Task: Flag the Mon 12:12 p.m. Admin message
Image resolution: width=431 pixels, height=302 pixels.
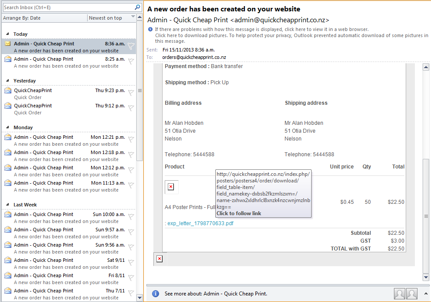Action: click(x=131, y=170)
